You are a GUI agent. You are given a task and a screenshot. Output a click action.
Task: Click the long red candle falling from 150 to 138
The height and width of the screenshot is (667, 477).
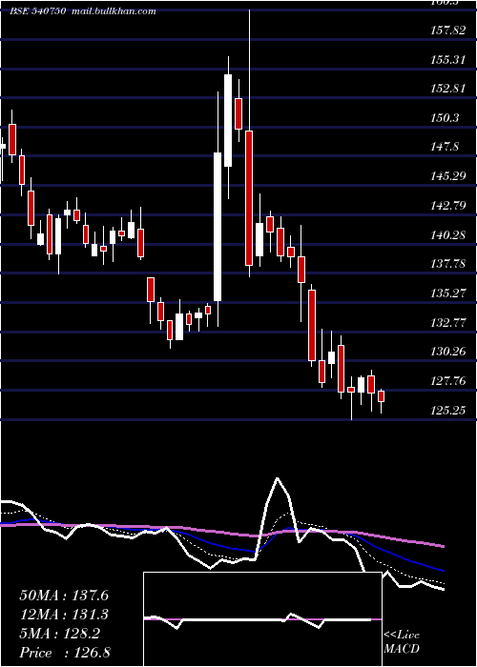point(249,198)
